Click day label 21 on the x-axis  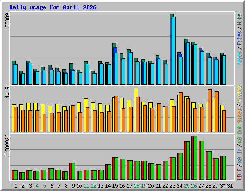[158, 186]
